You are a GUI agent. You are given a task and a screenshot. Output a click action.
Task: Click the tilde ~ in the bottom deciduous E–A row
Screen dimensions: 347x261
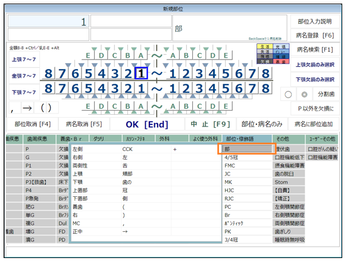(157, 106)
